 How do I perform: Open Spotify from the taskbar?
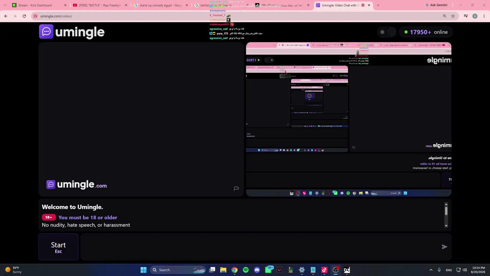[246, 270]
